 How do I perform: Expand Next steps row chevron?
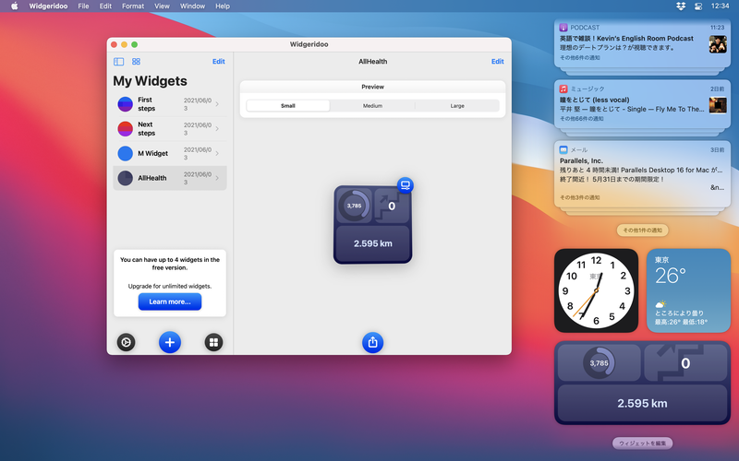[217, 128]
